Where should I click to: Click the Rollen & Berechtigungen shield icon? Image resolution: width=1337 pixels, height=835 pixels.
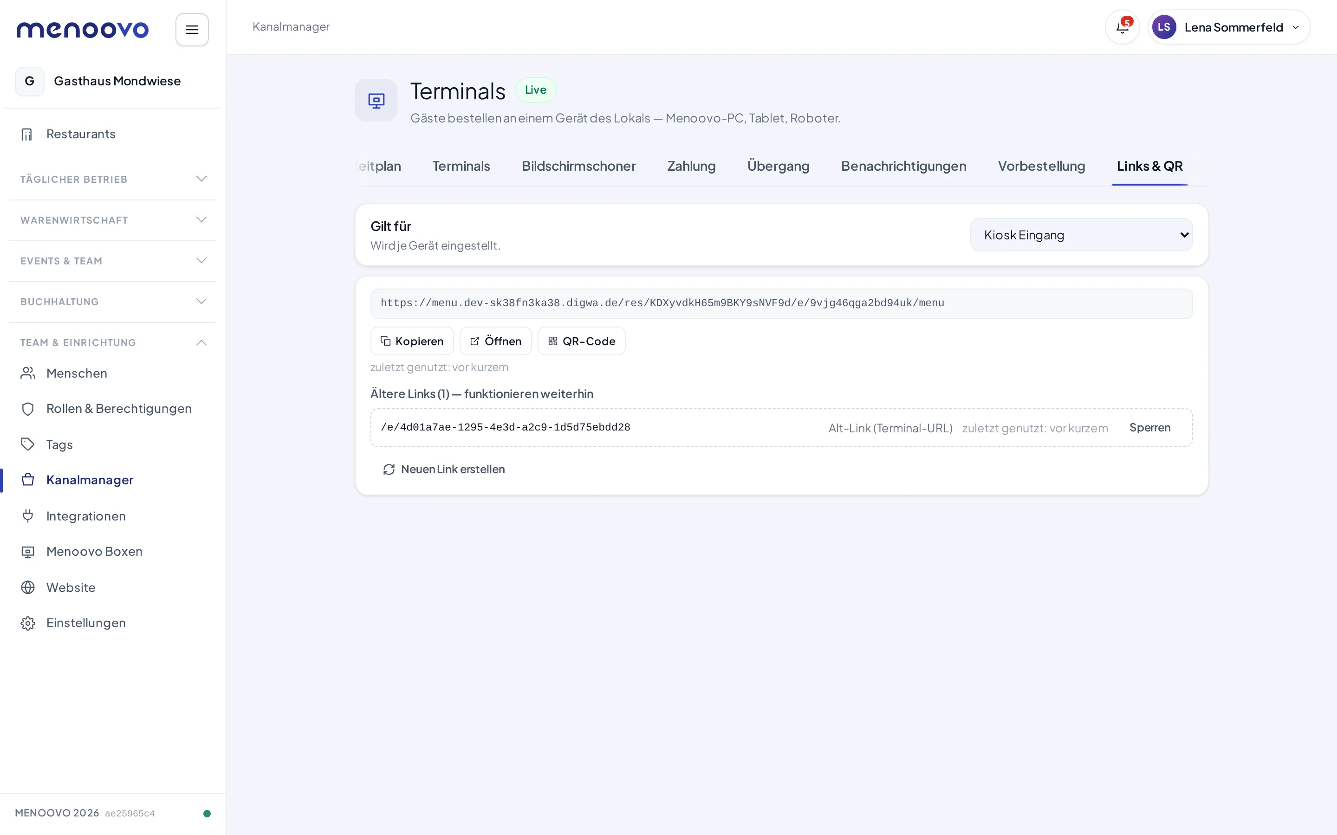(28, 409)
